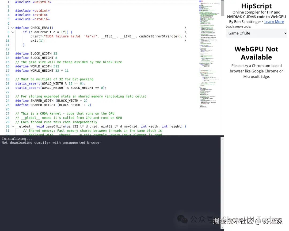Screen dimensions: 289x231
Task: Click the '#define BLOCK_WIDTH 32' line
Action: click(36, 53)
